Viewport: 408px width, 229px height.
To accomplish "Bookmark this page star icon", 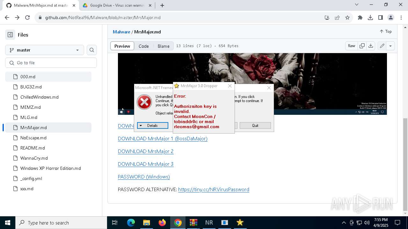I will 347,17.
